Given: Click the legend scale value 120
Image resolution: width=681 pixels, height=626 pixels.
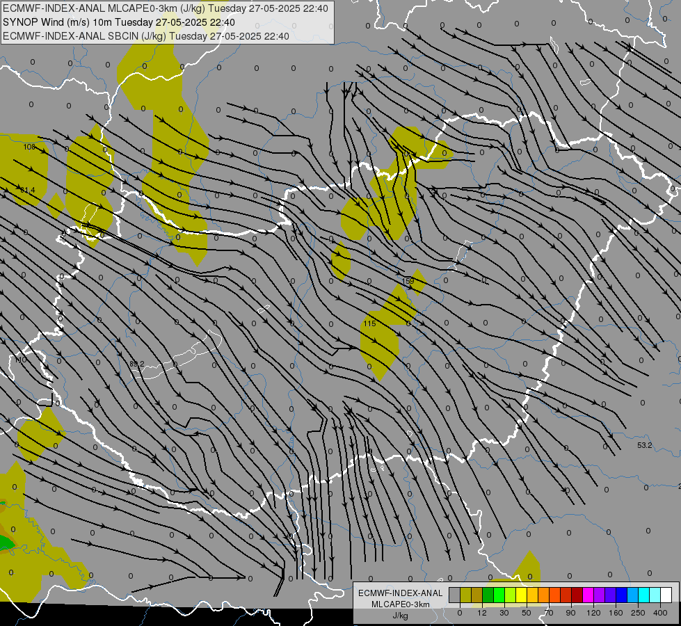Looking at the screenshot, I should [x=594, y=613].
